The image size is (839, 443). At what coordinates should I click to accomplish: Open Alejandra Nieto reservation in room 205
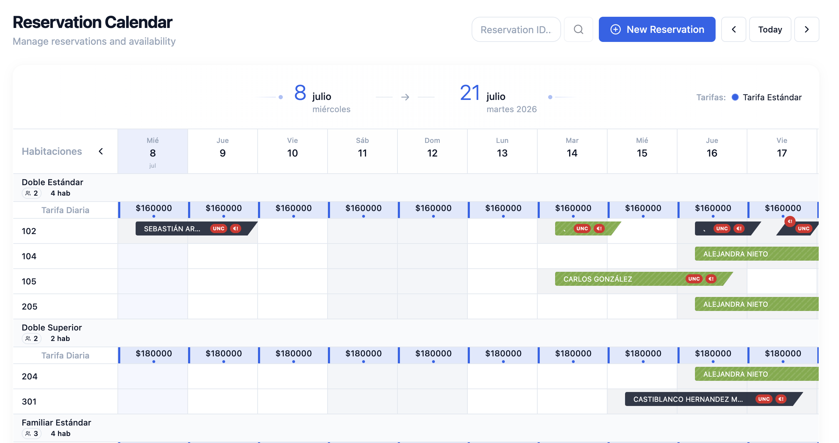[756, 304]
